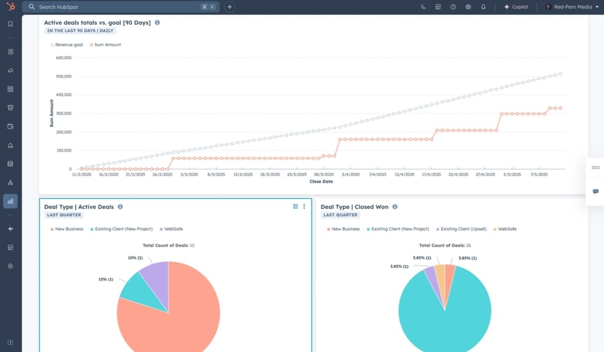The width and height of the screenshot is (604, 352).
Task: Toggle Sum Amount legend series
Action: point(105,45)
